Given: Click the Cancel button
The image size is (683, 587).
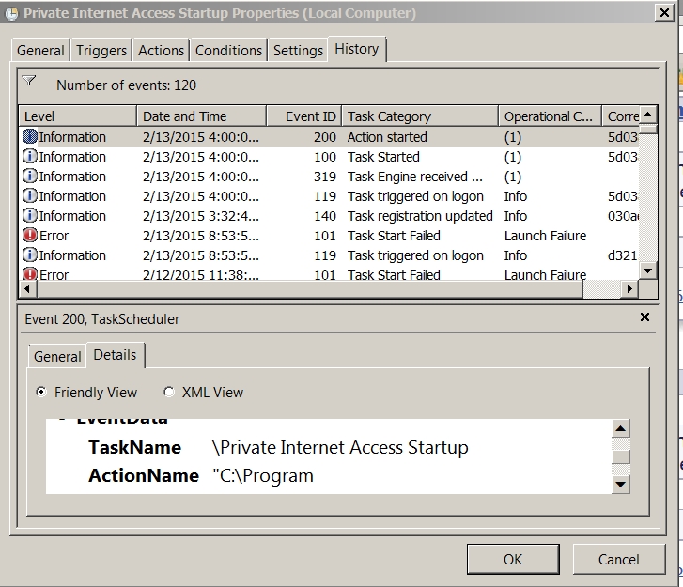Looking at the screenshot, I should (x=618, y=559).
